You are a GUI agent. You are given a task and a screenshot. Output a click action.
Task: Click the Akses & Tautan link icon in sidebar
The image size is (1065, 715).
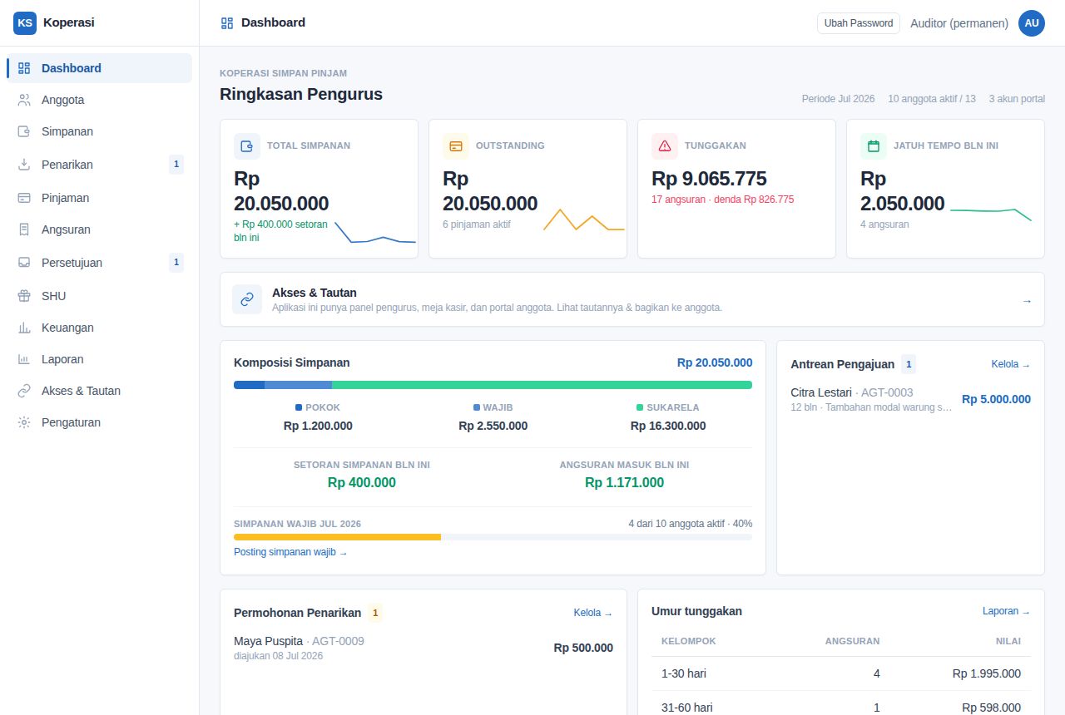click(x=24, y=391)
